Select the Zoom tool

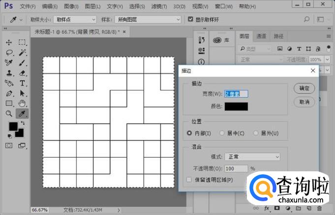click(x=9, y=113)
